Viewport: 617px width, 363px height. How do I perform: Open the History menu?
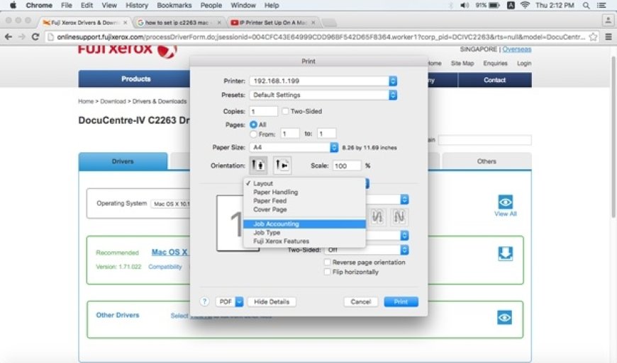137,5
